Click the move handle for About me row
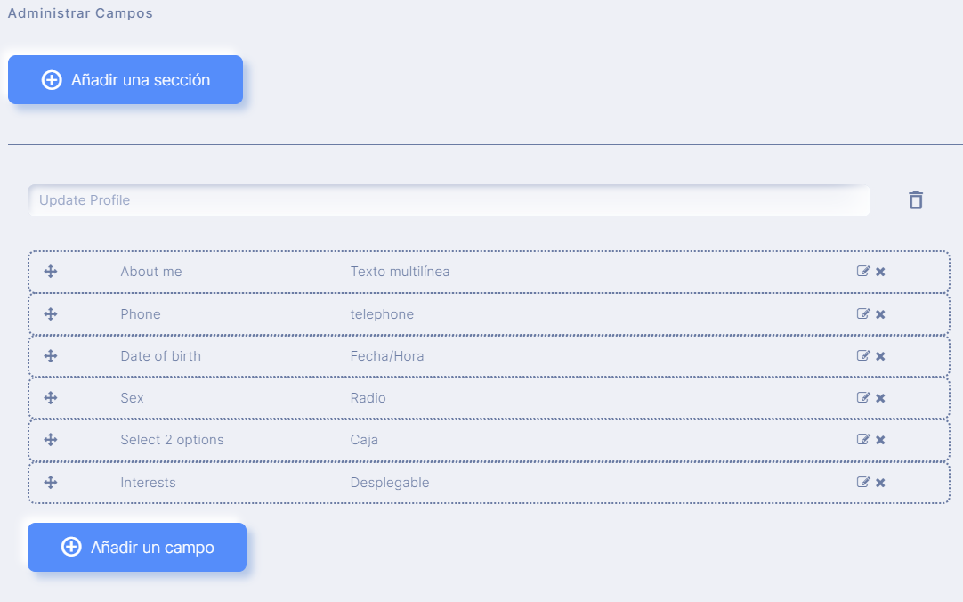 coord(51,272)
